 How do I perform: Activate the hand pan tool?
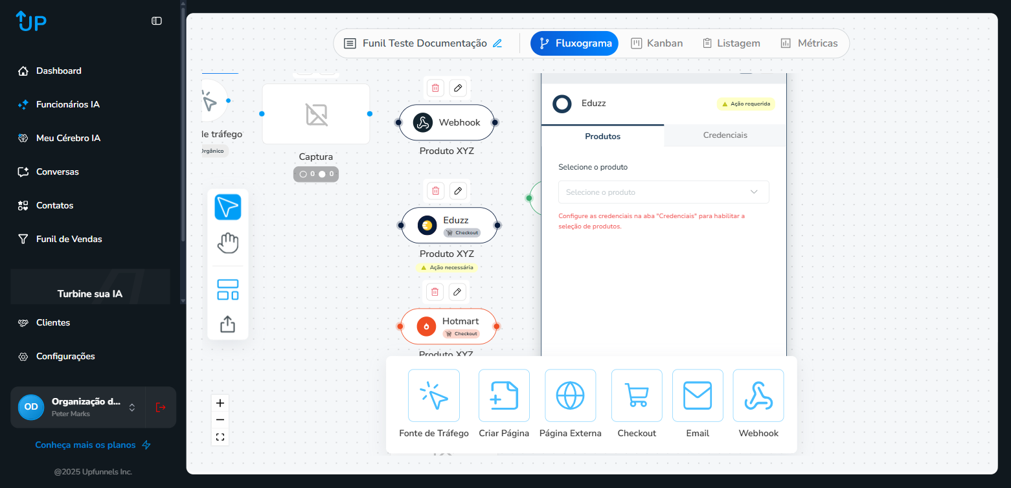(x=227, y=243)
